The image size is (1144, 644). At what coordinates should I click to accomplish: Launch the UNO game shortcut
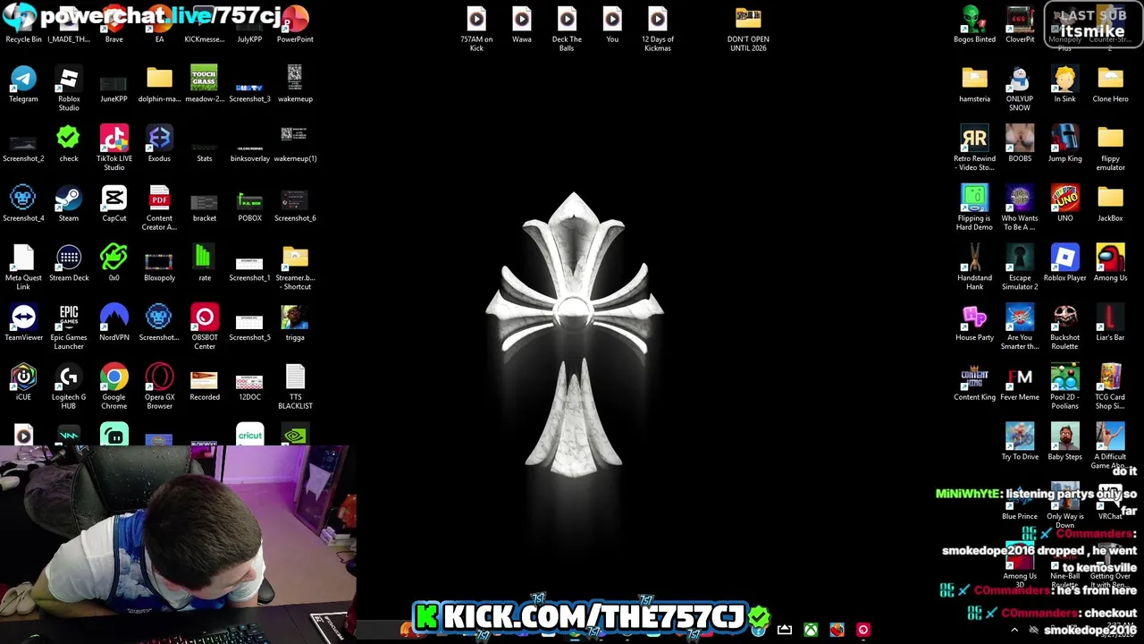tap(1064, 204)
